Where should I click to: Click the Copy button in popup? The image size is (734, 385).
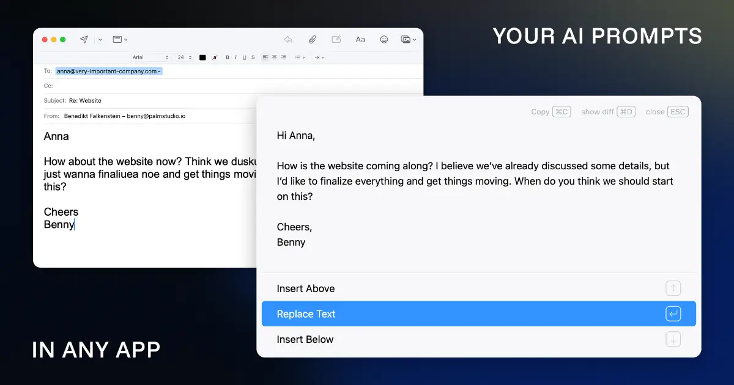550,112
